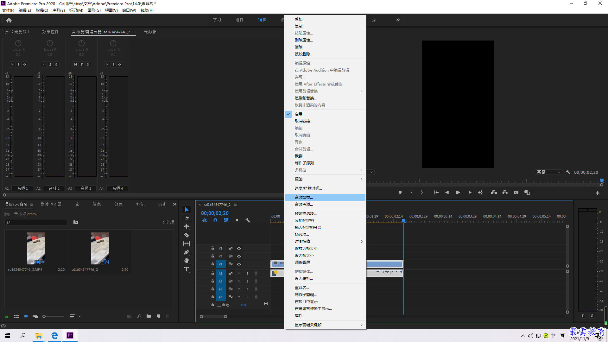Click Export Frame camera icon
Image resolution: width=608 pixels, height=342 pixels.
[516, 193]
